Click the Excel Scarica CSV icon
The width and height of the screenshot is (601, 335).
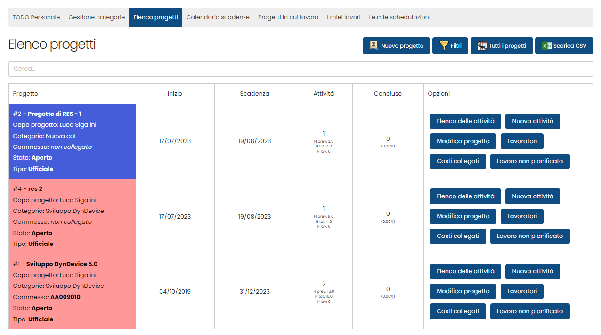[x=546, y=46]
